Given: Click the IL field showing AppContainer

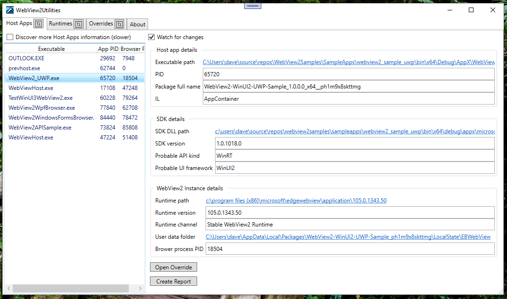Looking at the screenshot, I should (349, 99).
